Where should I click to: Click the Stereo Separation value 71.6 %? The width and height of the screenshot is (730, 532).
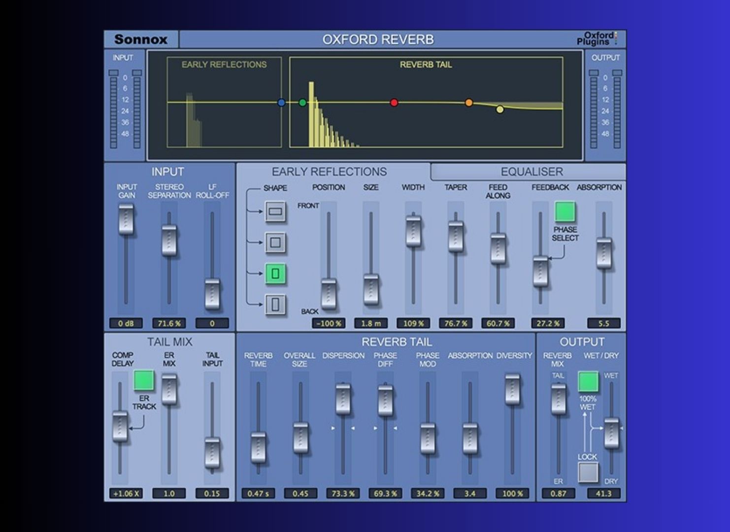point(169,324)
